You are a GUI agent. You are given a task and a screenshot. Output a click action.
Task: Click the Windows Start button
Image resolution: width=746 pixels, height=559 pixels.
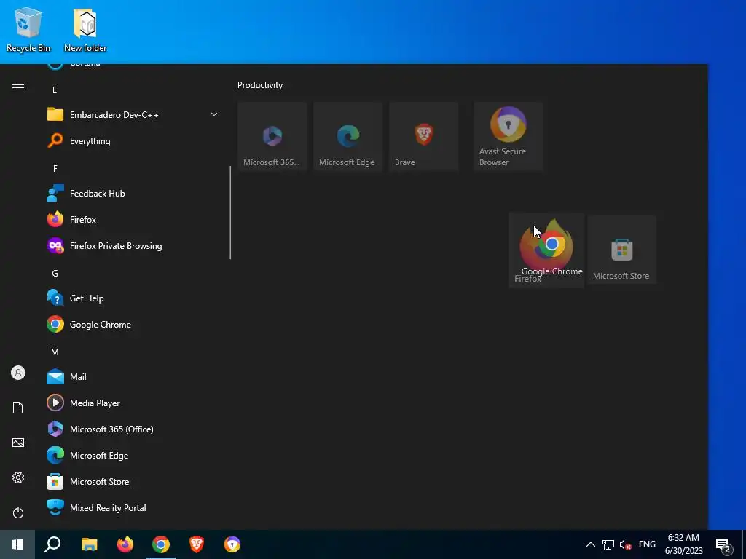click(x=17, y=544)
